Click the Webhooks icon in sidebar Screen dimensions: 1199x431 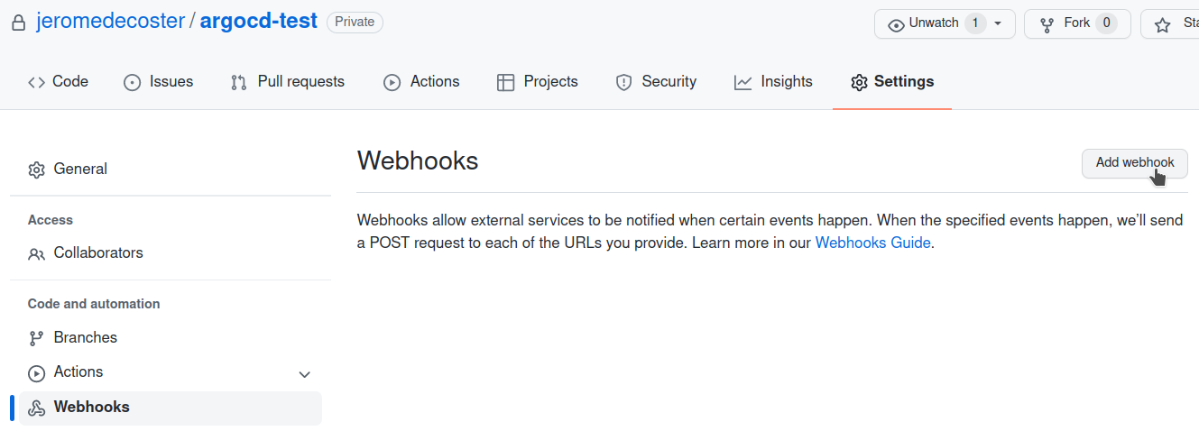36,408
